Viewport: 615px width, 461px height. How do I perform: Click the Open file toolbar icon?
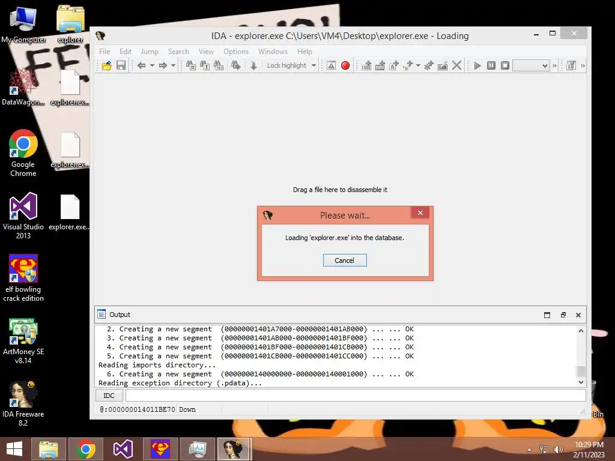106,65
